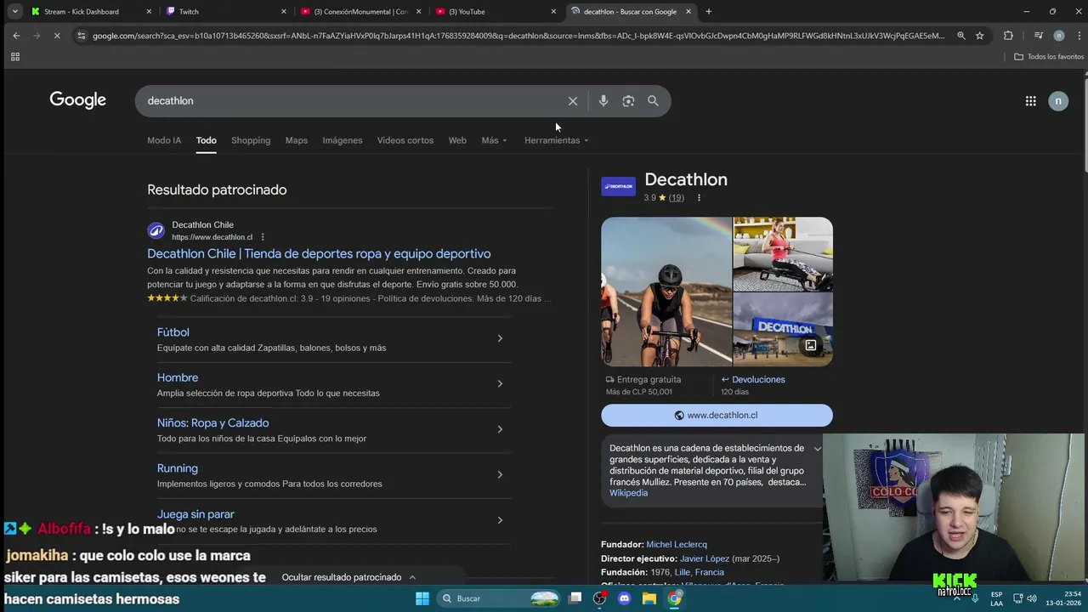This screenshot has width=1088, height=612.
Task: Clear the decathlon search box
Action: [573, 101]
